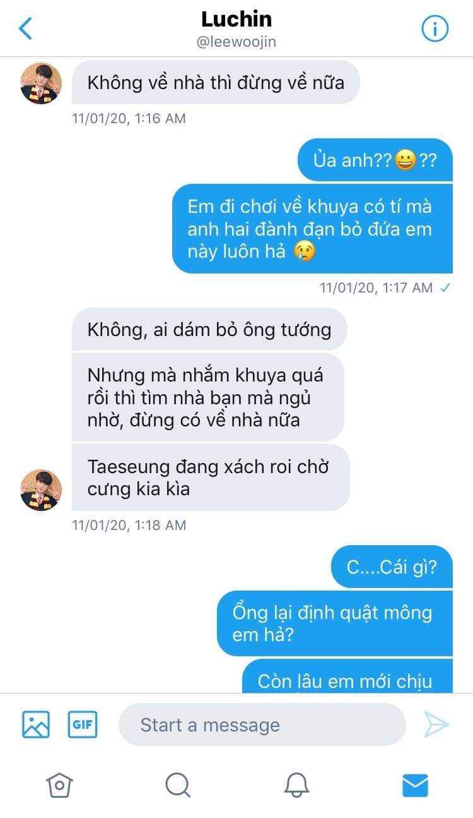Tap the send message arrow
The image size is (473, 818).
click(436, 725)
